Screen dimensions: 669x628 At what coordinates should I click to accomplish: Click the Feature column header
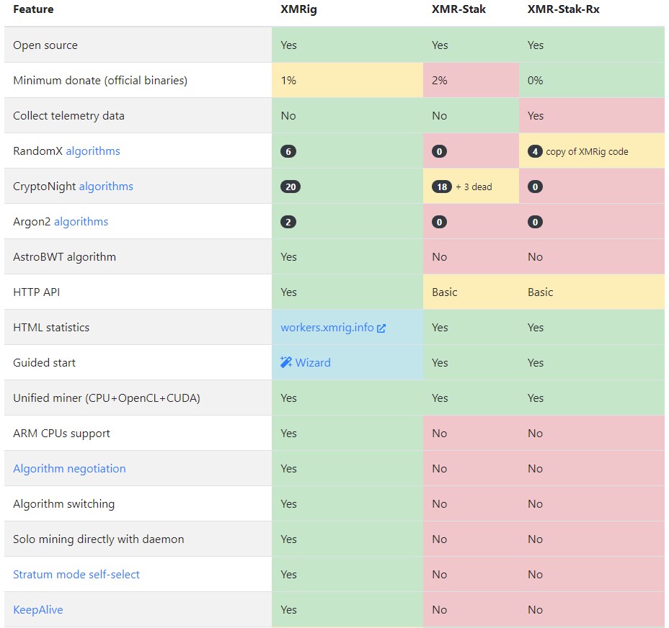33,9
